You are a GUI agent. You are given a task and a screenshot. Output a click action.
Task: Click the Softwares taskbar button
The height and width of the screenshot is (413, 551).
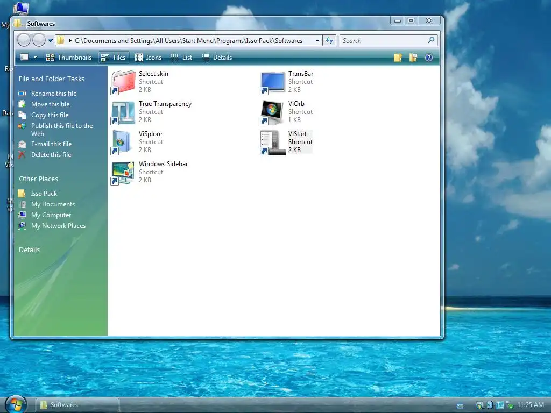point(77,405)
